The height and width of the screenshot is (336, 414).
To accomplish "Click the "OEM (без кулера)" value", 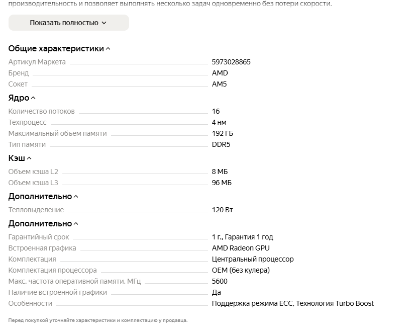I will click(x=241, y=270).
